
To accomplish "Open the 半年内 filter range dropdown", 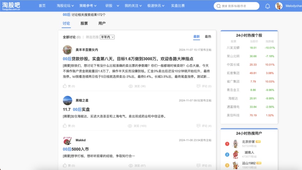I will tap(107, 37).
